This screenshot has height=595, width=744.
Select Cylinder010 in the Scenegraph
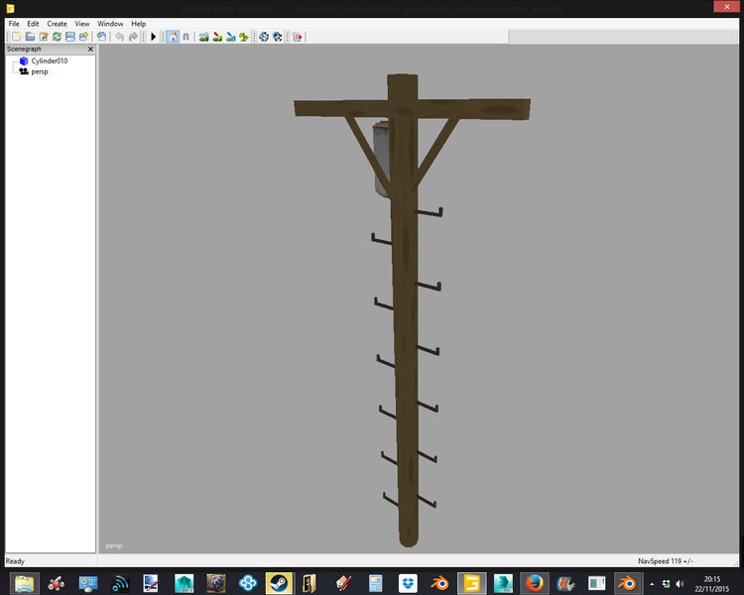tap(49, 60)
